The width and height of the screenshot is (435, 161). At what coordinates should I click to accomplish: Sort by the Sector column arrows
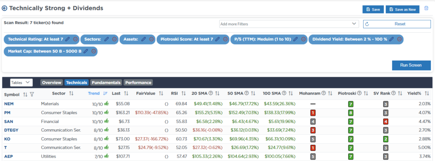point(71,94)
